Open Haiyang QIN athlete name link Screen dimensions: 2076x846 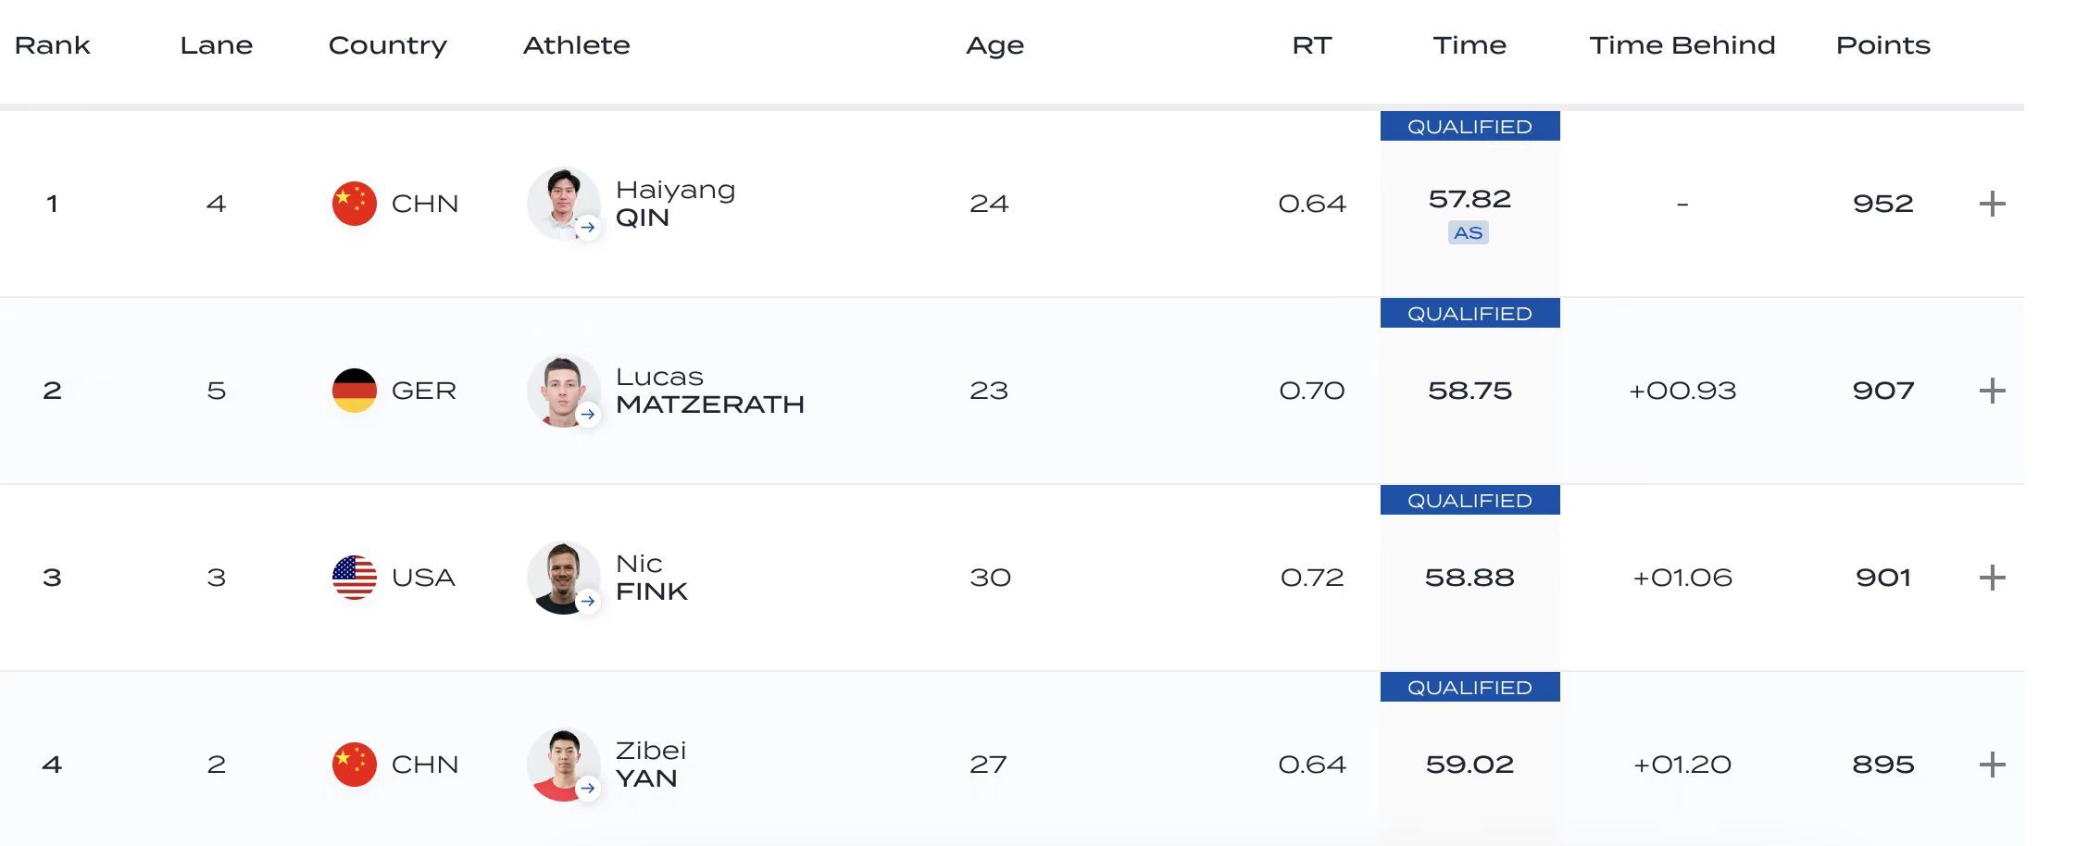pos(676,204)
